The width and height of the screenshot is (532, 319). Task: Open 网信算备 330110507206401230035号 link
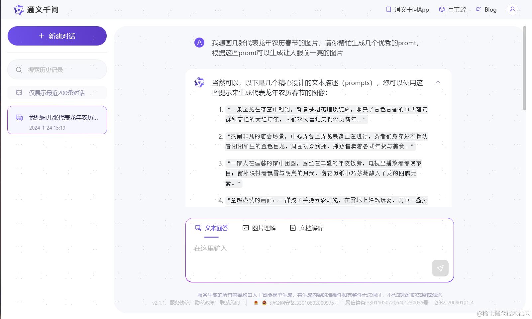click(387, 303)
